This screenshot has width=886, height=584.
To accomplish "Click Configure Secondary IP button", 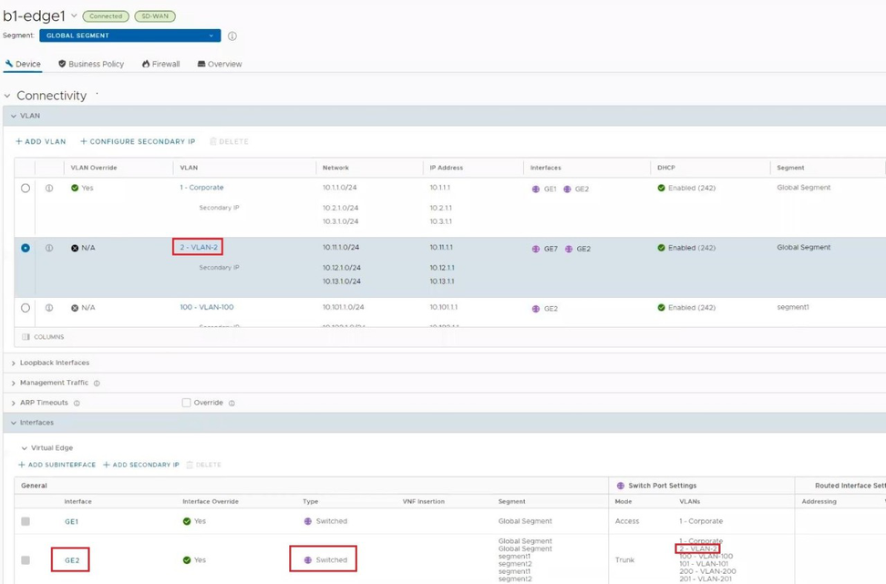I will click(138, 142).
